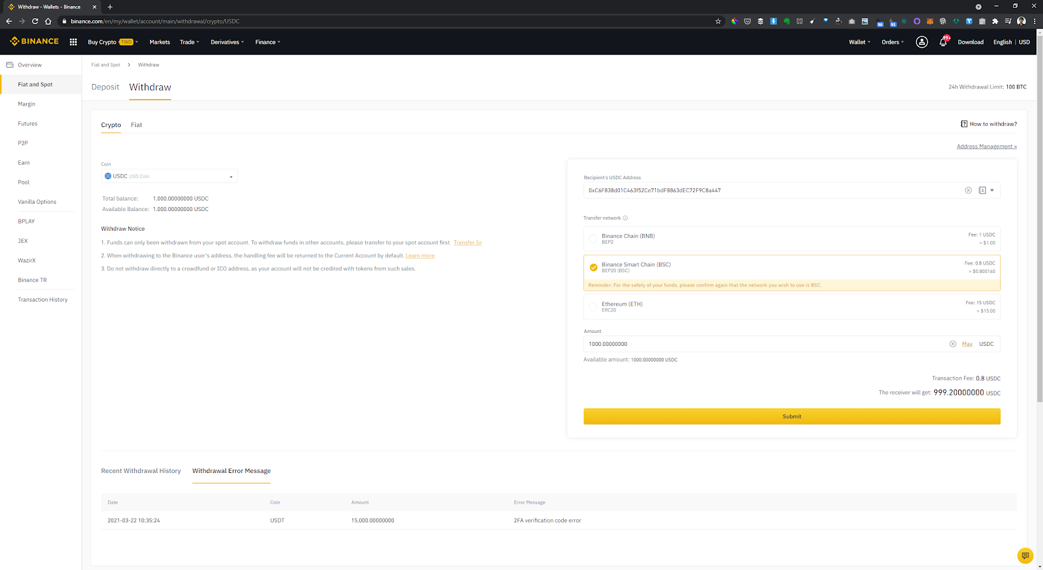Click the browser home icon
Image resolution: width=1043 pixels, height=570 pixels.
click(x=48, y=21)
